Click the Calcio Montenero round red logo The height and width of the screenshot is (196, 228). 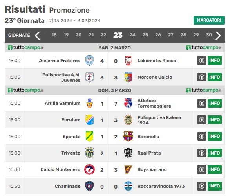pyautogui.click(x=89, y=169)
